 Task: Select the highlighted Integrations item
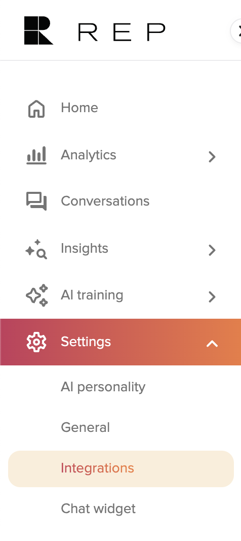pyautogui.click(x=121, y=468)
